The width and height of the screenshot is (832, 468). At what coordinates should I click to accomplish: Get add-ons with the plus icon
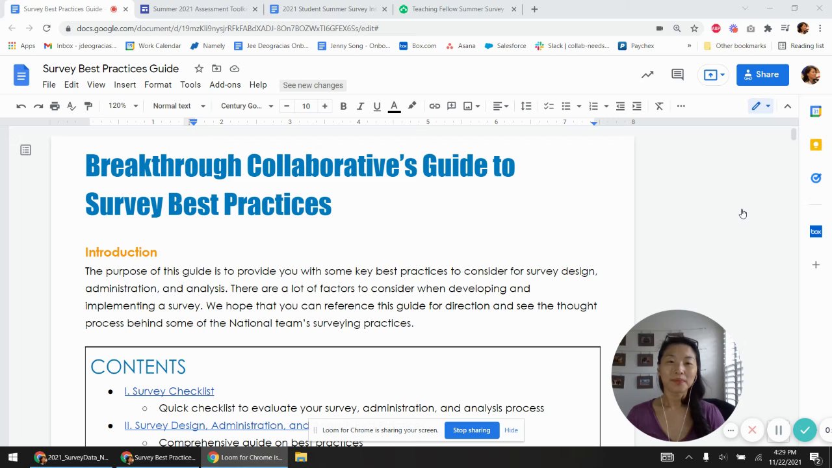pyautogui.click(x=816, y=265)
